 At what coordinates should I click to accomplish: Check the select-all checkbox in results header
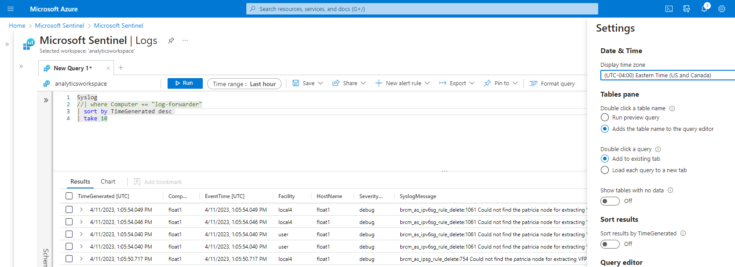click(x=69, y=196)
